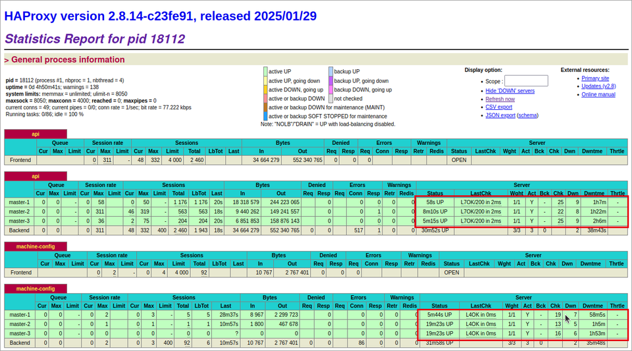Click the 5m44s UP status cell
The image size is (632, 351).
[439, 315]
